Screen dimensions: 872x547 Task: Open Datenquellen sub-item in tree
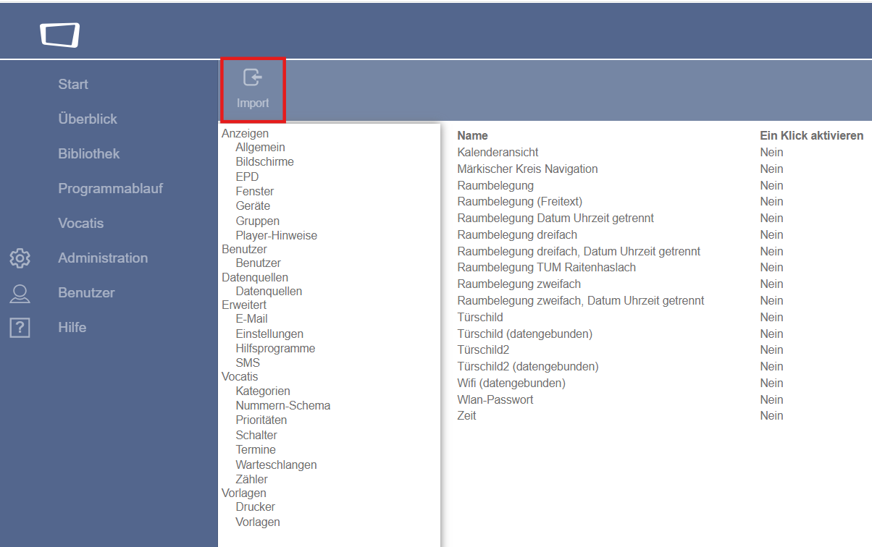269,291
